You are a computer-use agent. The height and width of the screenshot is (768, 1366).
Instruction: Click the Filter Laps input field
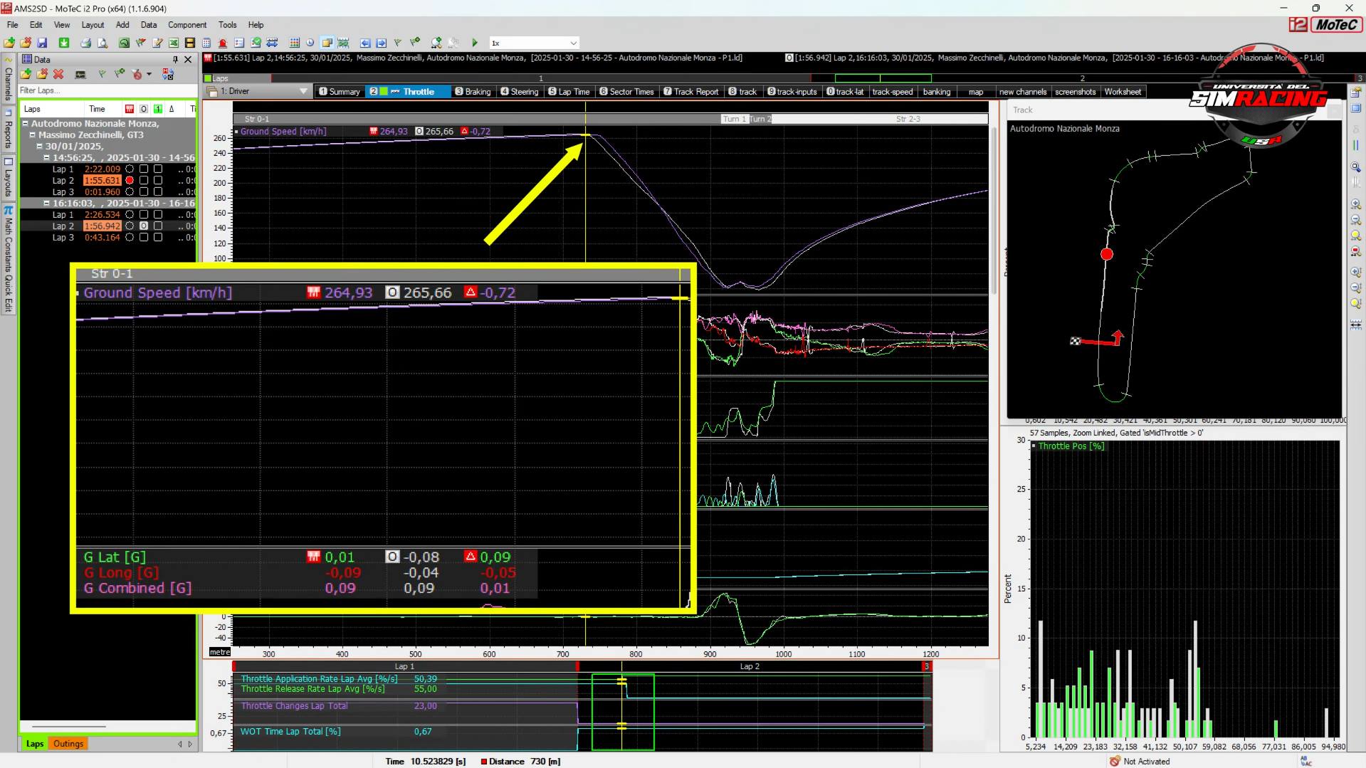pos(107,90)
